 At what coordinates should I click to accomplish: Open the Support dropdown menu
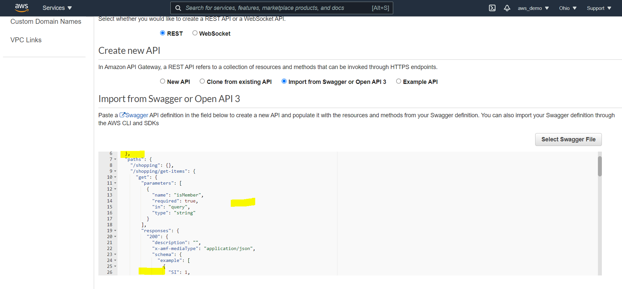pos(599,8)
